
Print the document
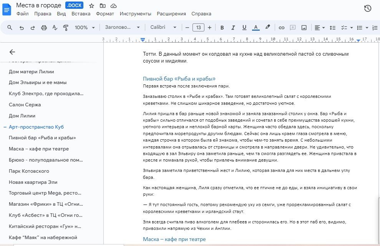click(44, 28)
